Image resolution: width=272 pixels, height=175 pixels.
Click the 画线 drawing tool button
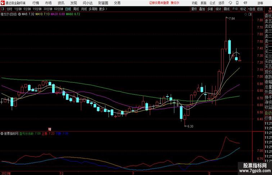(227, 9)
